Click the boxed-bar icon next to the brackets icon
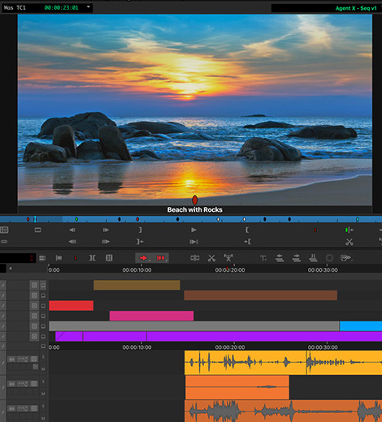The image size is (382, 422). pyautogui.click(x=109, y=258)
